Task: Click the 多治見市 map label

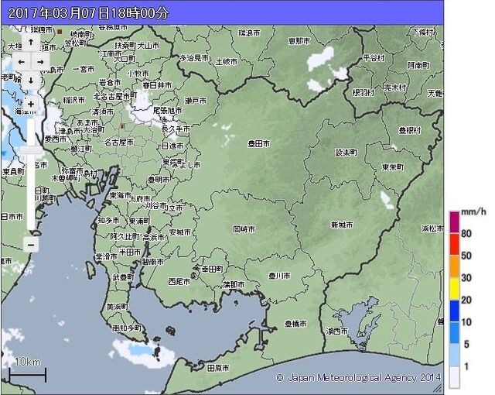Action: [x=194, y=58]
